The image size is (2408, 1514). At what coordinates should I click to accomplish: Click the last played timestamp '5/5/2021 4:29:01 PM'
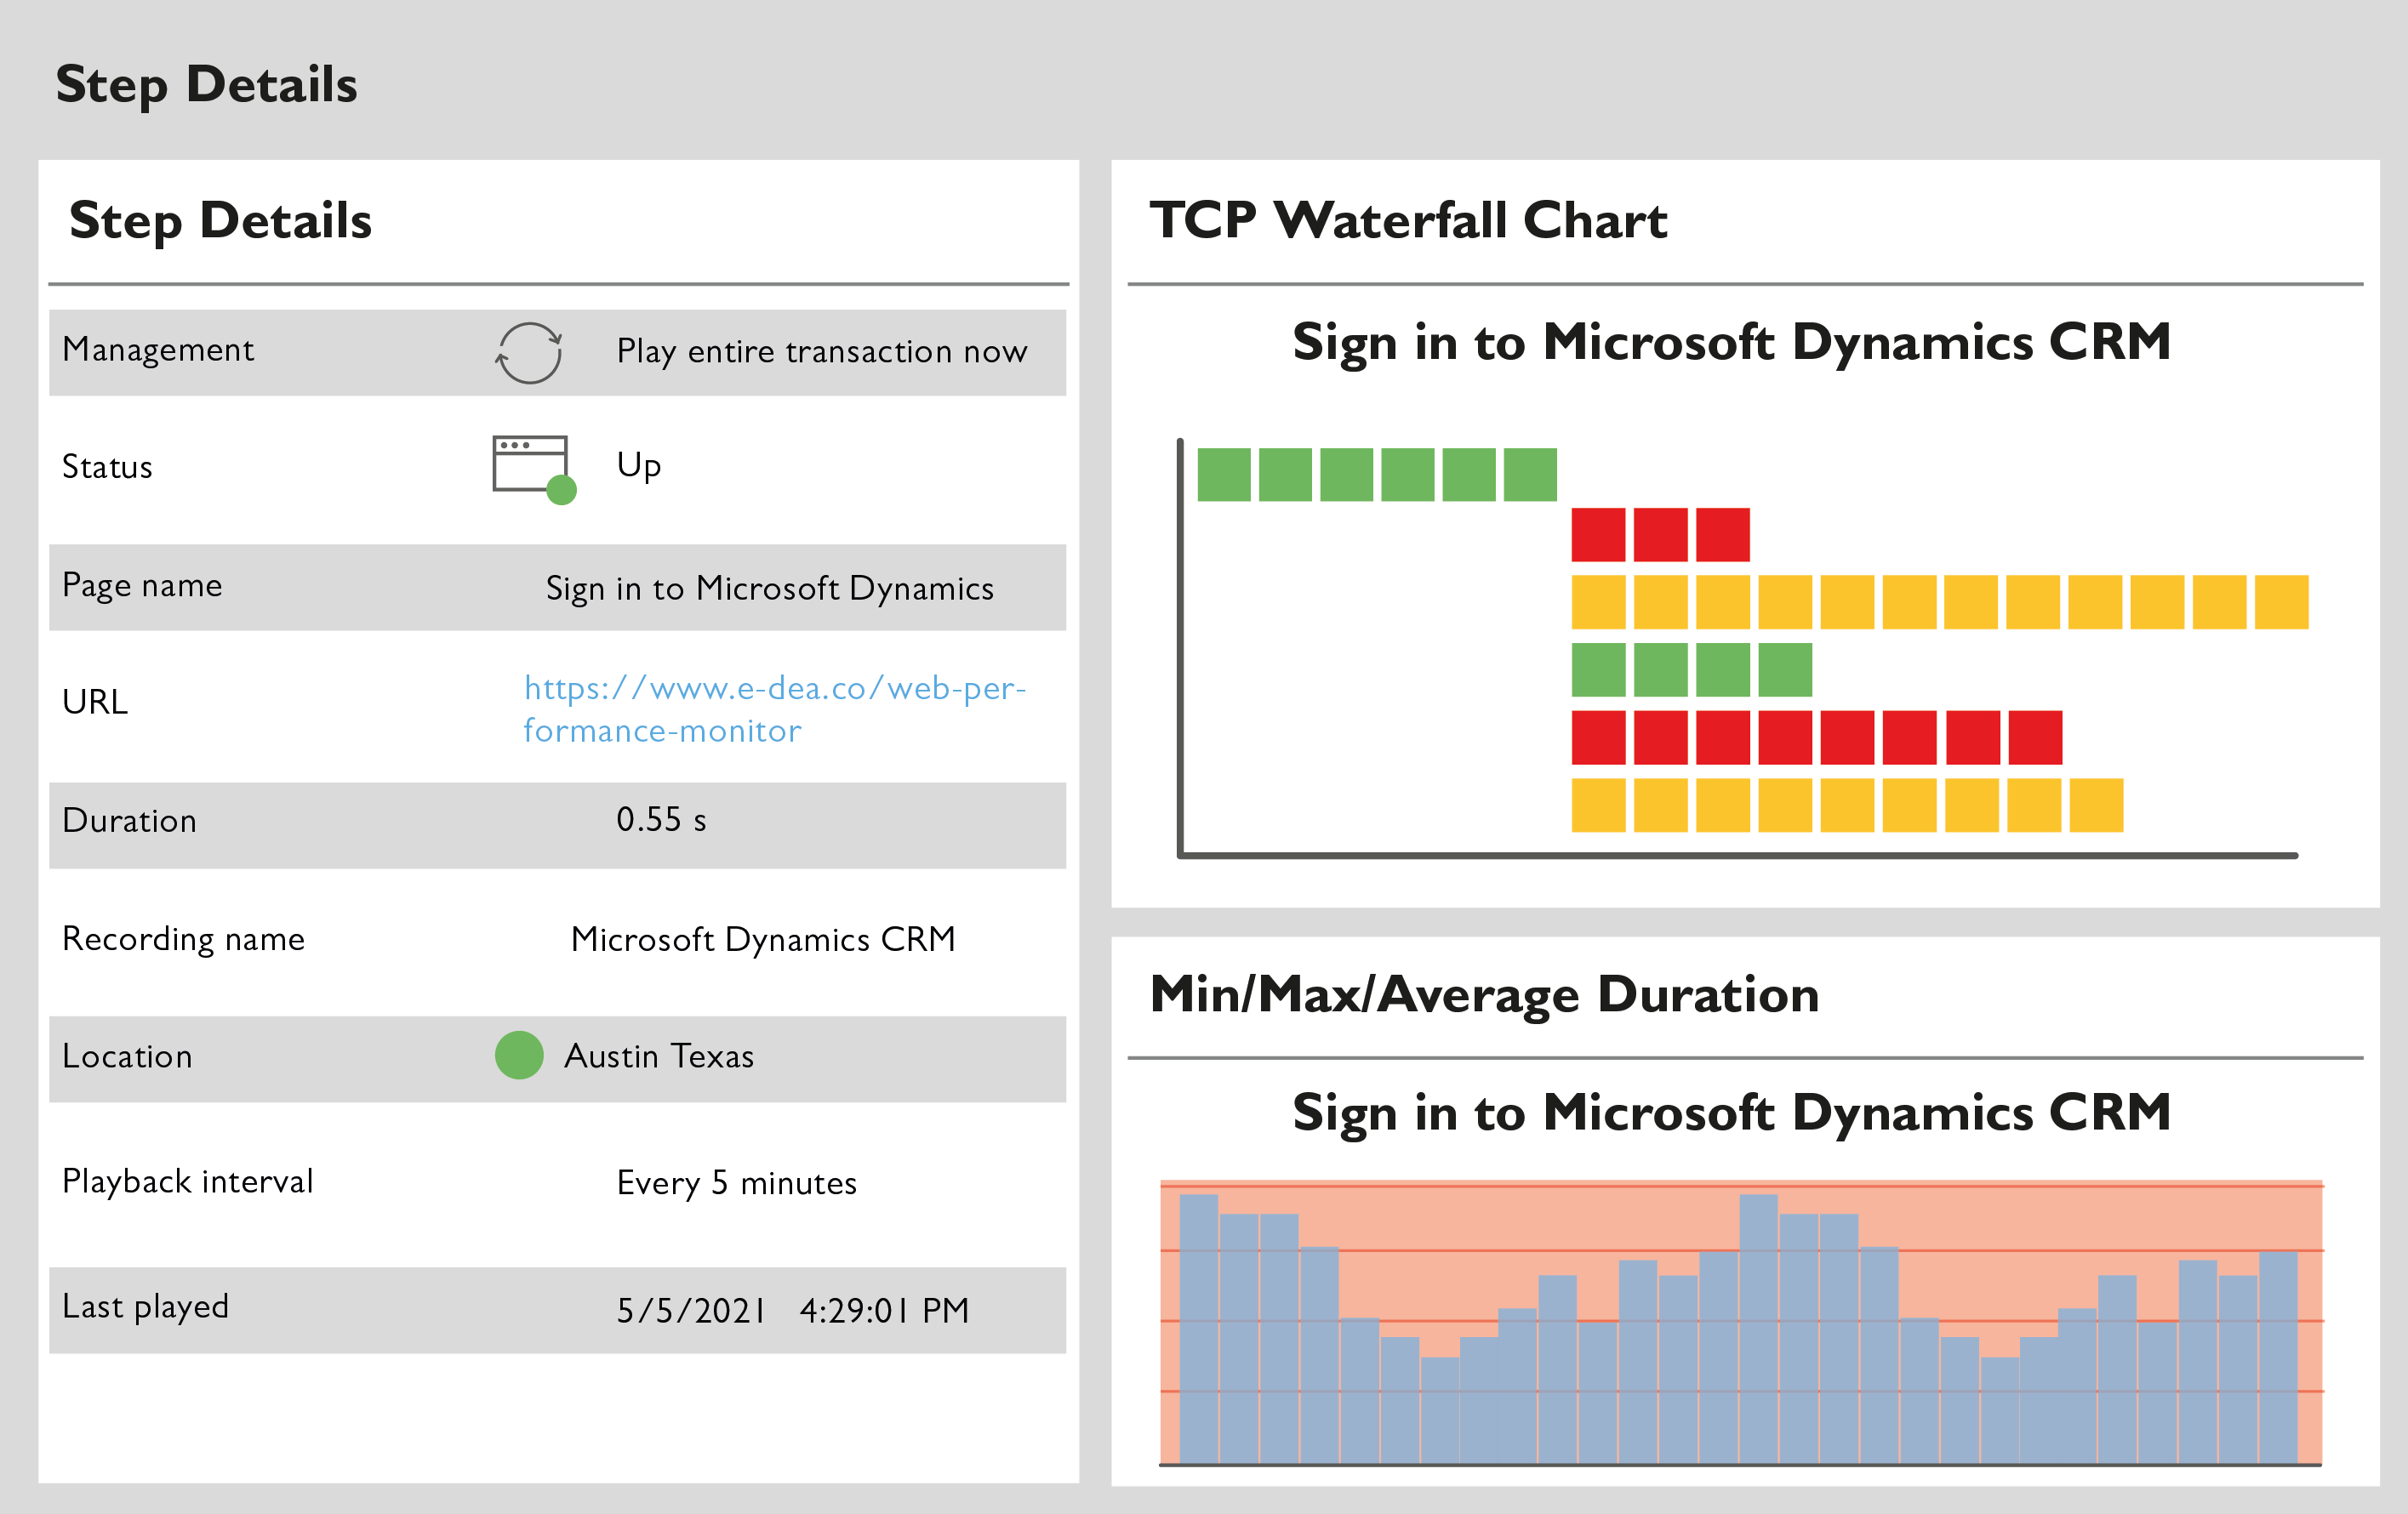click(792, 1310)
